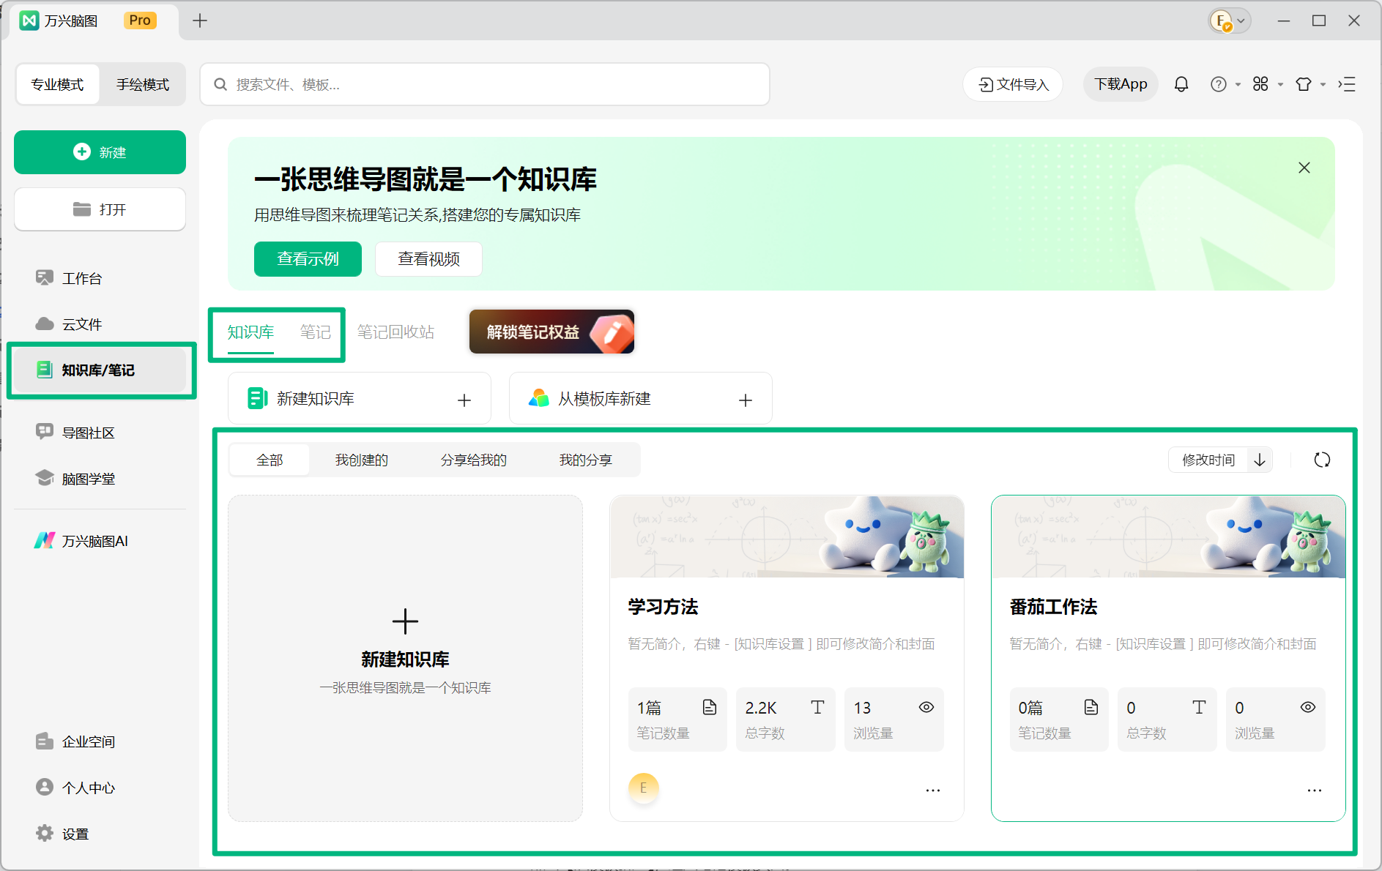This screenshot has width=1382, height=871.
Task: Switch to the 笔记 tab
Action: 315,332
